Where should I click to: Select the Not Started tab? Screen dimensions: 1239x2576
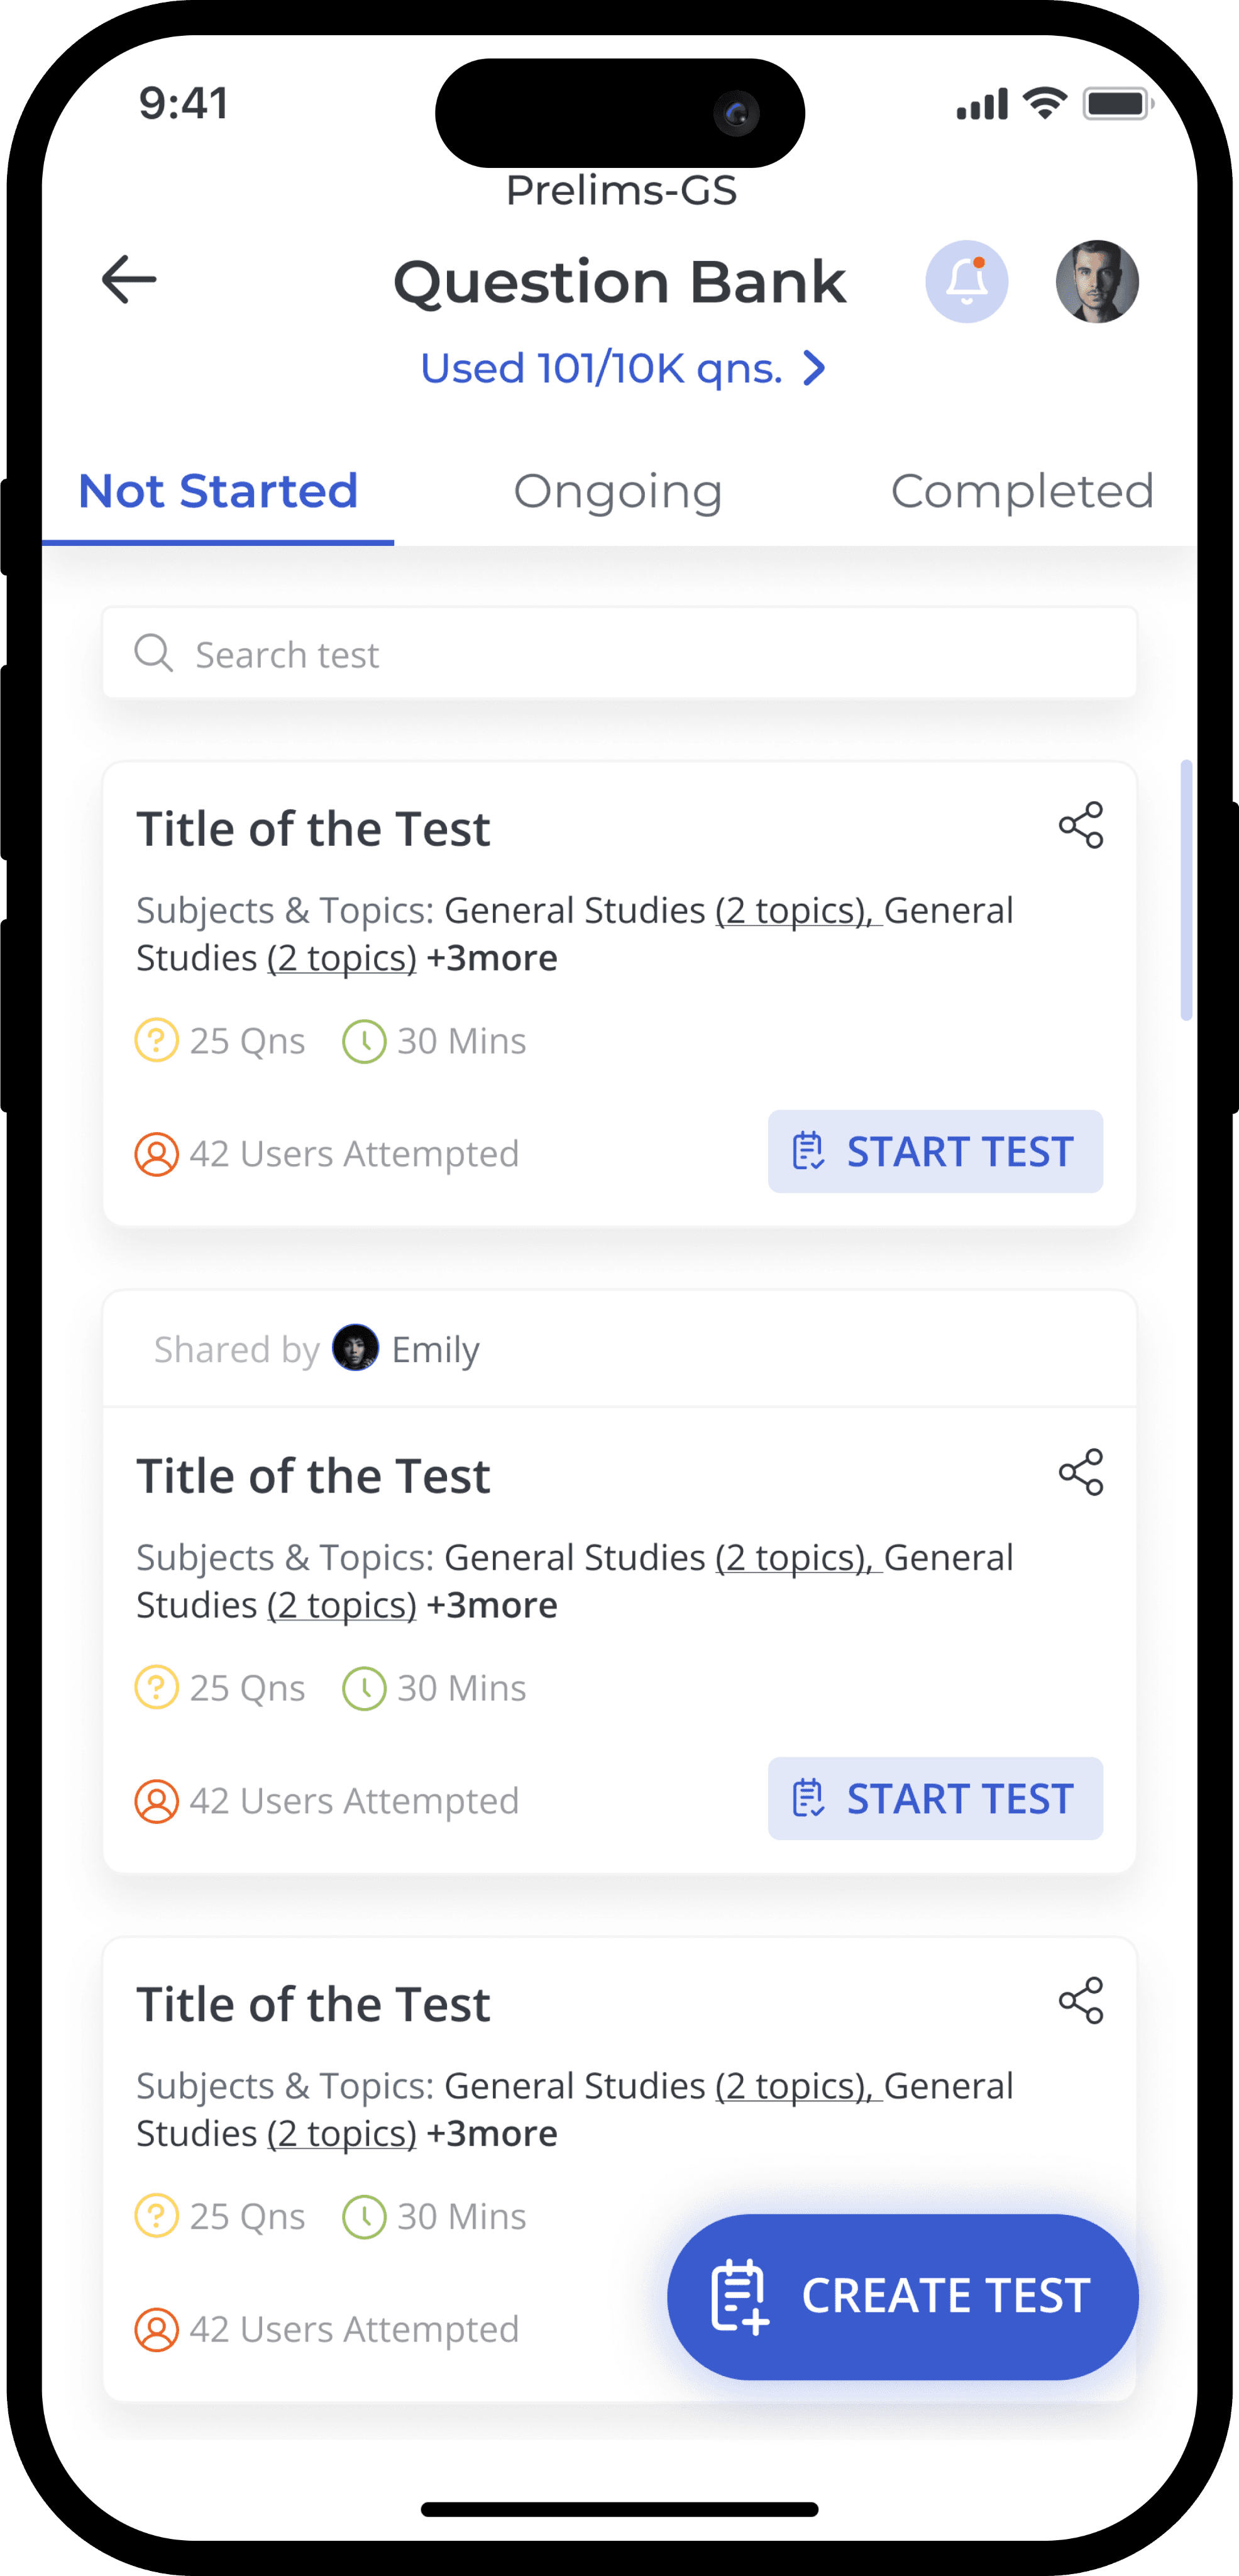218,491
